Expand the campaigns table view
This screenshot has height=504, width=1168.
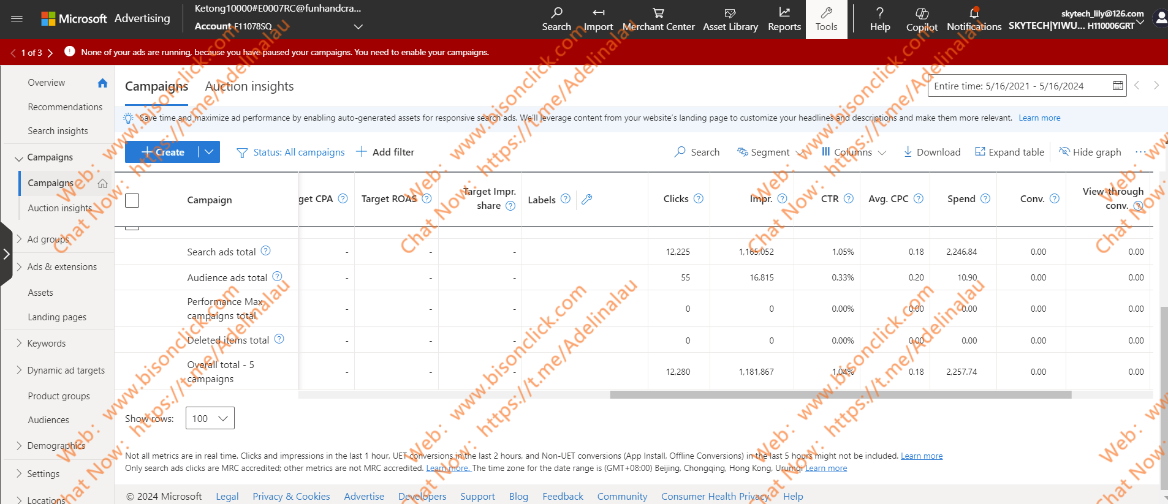pyautogui.click(x=1009, y=152)
